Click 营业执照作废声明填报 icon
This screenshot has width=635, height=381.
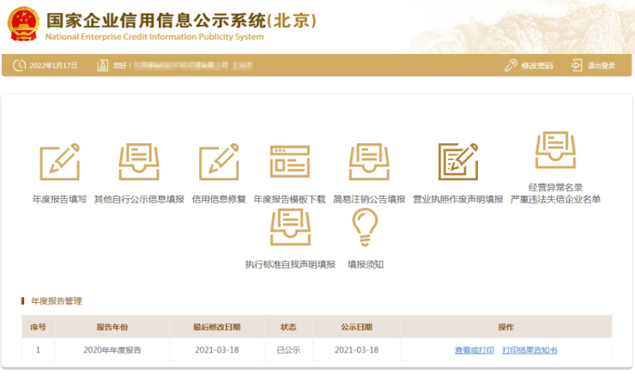click(x=457, y=162)
